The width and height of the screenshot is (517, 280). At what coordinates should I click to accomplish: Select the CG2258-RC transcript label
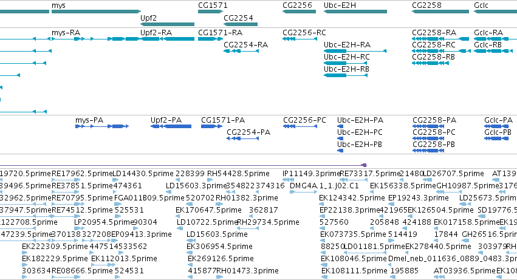tap(434, 44)
